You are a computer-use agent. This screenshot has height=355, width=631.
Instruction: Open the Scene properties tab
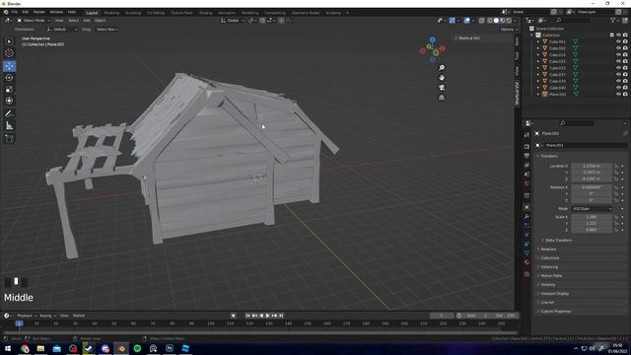[x=526, y=175]
